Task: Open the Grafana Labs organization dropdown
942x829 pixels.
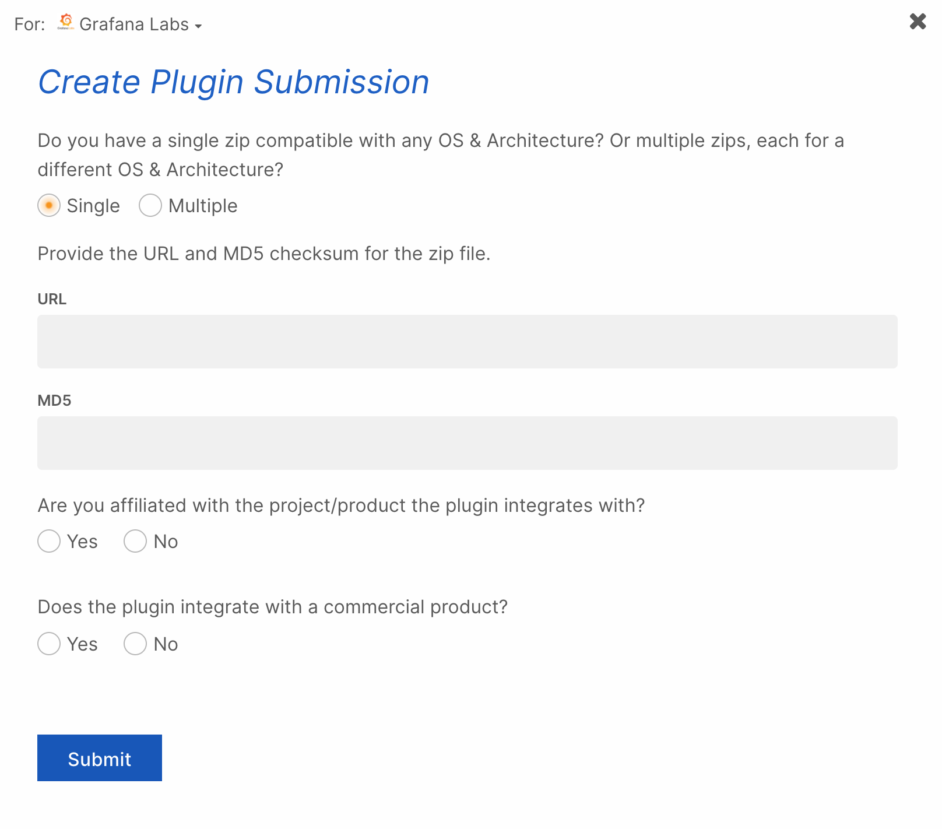Action: [x=134, y=24]
